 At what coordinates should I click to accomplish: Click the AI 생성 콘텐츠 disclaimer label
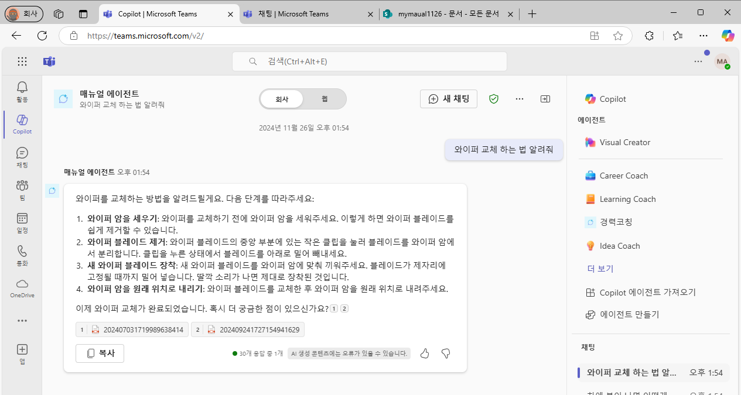[349, 353]
